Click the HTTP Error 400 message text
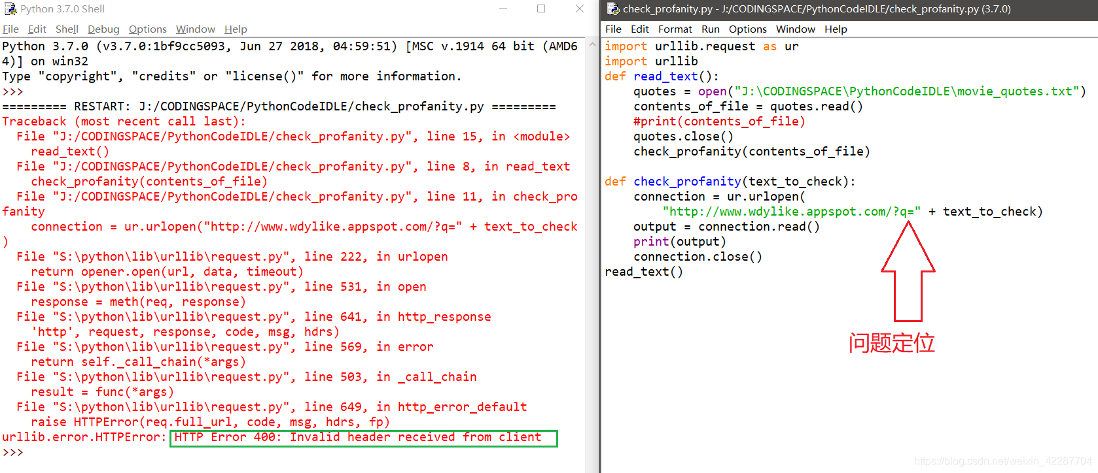Viewport: 1098px width, 473px height. coord(358,437)
